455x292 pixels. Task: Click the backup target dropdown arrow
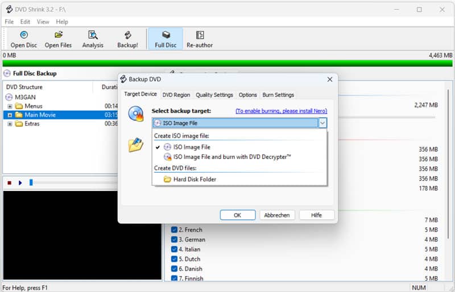(322, 123)
